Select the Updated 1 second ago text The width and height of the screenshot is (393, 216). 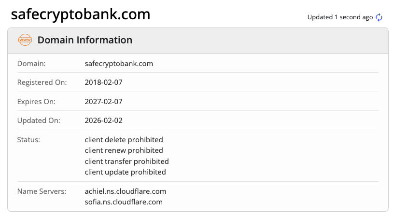click(x=340, y=17)
